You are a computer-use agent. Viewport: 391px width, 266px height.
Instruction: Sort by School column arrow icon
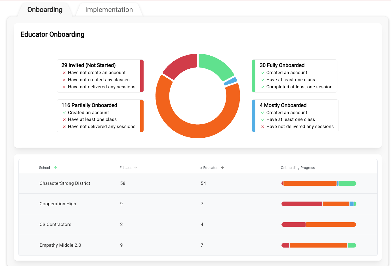[55, 168]
